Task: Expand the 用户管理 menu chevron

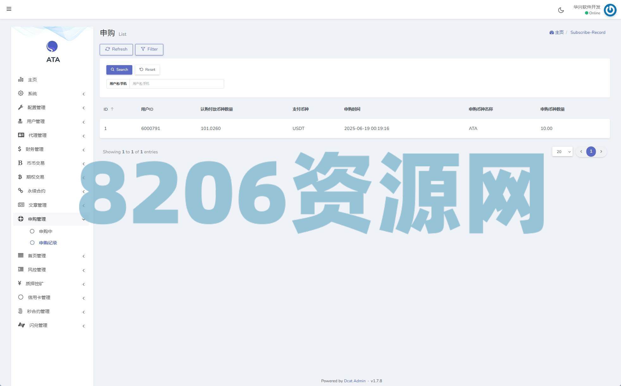Action: pyautogui.click(x=84, y=122)
